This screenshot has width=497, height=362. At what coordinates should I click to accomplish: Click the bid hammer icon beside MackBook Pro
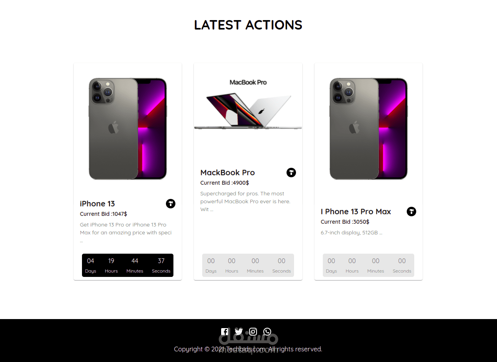pyautogui.click(x=291, y=173)
